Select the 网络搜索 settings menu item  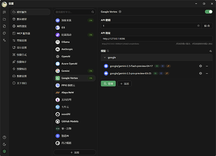tap(30, 26)
